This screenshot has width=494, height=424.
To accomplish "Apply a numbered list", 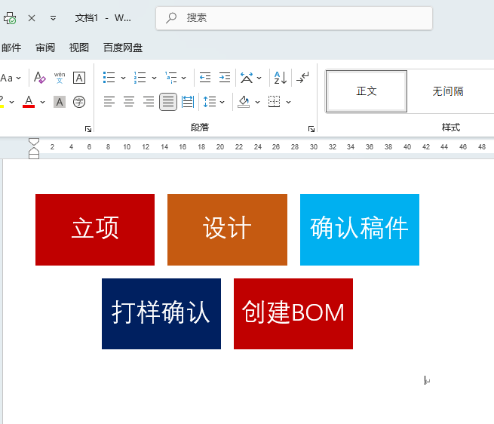I will 140,78.
